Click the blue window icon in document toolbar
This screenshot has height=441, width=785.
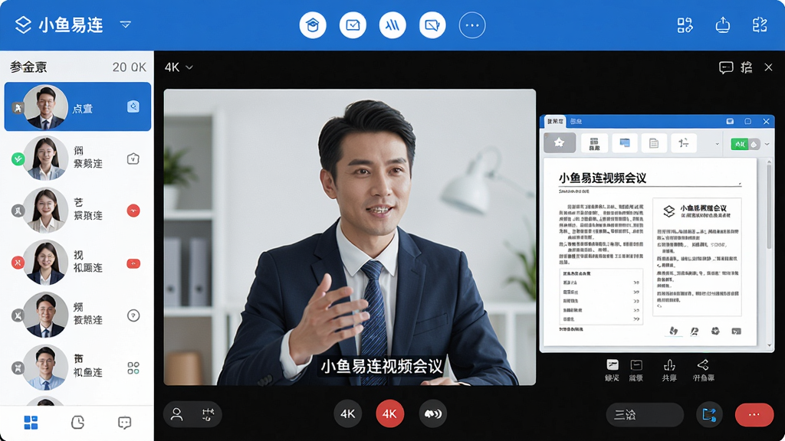624,143
